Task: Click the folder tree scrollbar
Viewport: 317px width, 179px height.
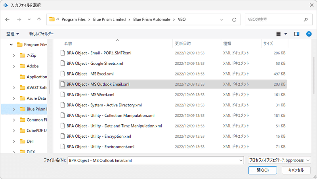Action: (50, 87)
